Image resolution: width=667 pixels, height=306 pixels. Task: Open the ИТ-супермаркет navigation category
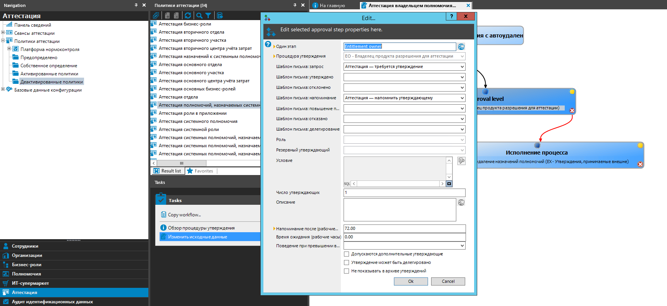click(x=74, y=283)
